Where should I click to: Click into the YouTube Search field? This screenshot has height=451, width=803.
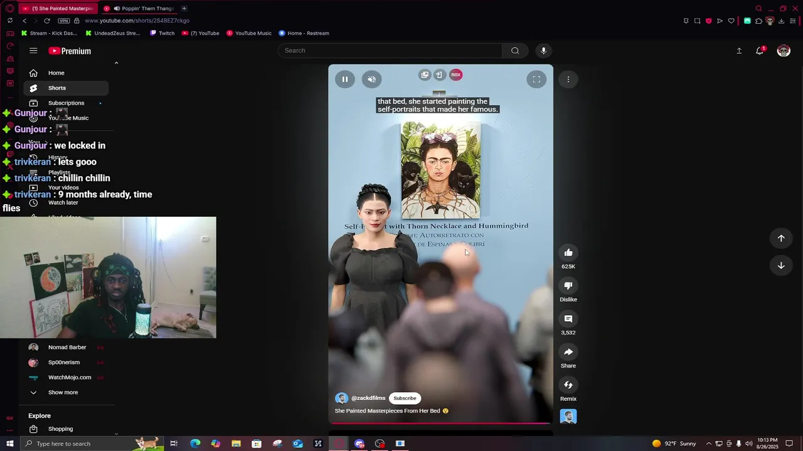[x=390, y=51]
